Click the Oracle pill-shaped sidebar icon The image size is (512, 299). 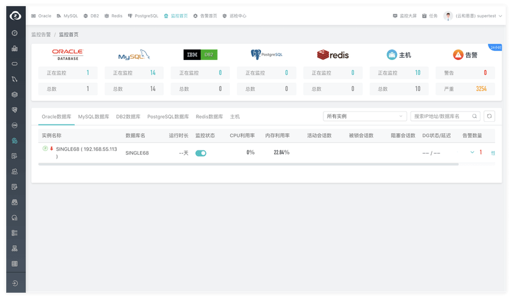pyautogui.click(x=15, y=64)
